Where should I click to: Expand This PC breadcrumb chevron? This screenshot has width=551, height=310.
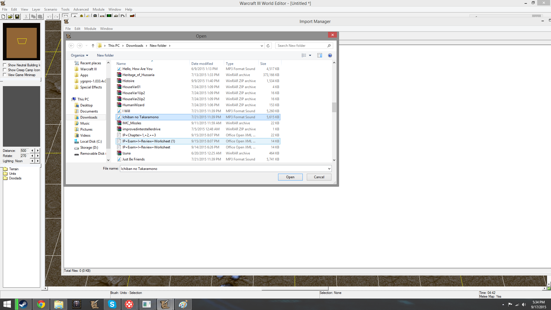pos(123,46)
